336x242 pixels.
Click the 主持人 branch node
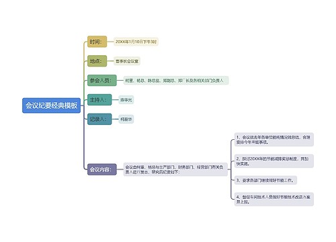point(99,99)
